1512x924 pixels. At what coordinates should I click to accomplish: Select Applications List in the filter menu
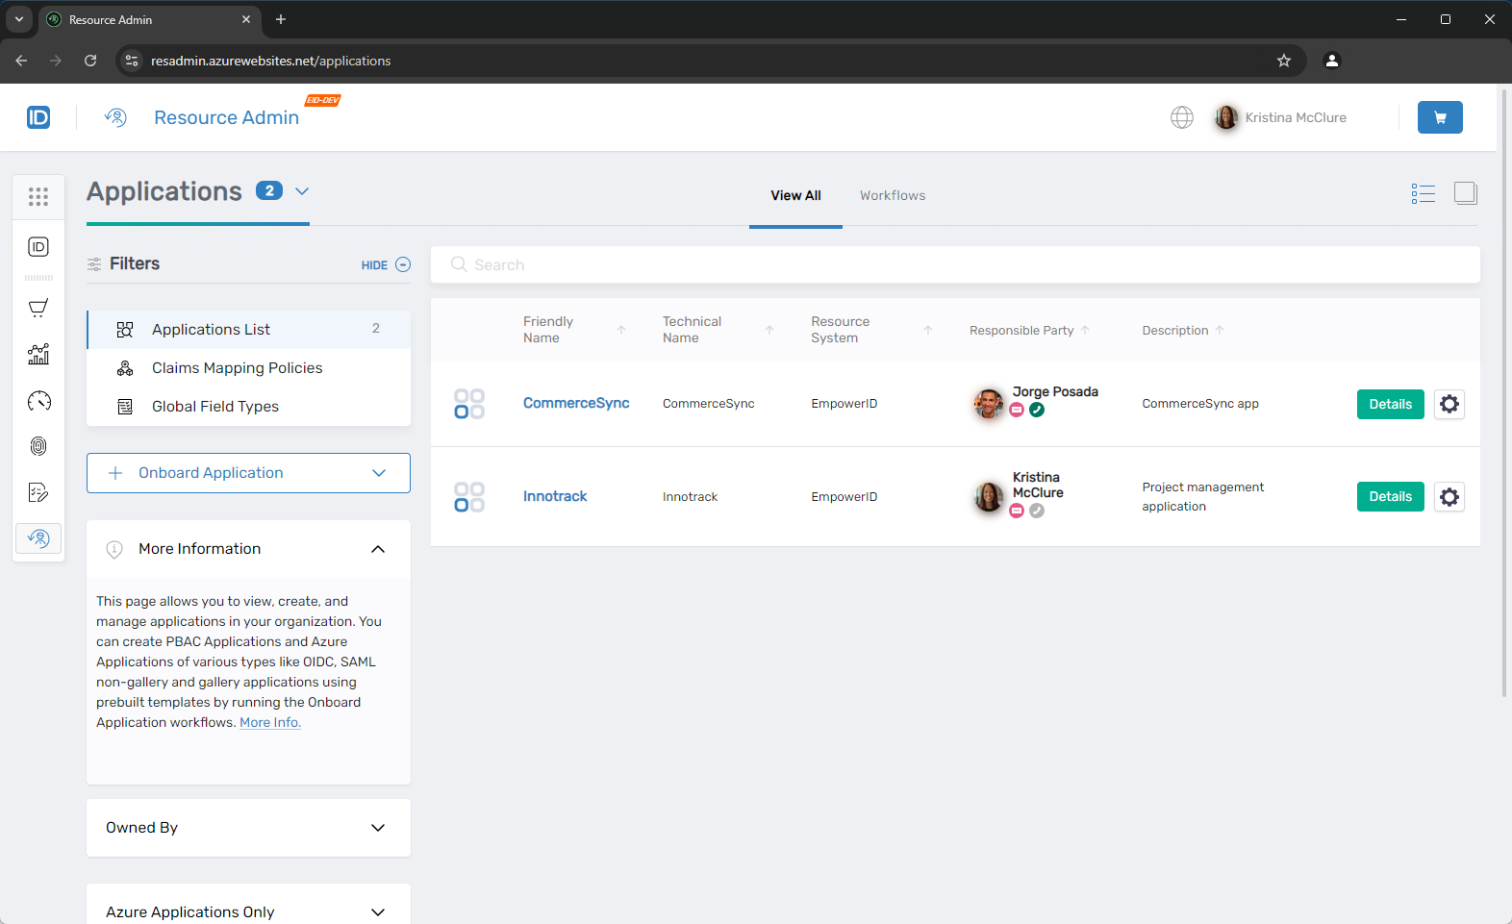pyautogui.click(x=248, y=330)
